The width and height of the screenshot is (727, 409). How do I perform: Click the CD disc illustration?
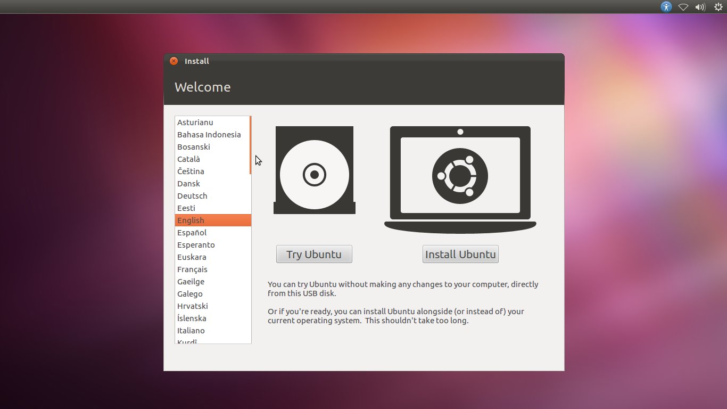(x=315, y=170)
